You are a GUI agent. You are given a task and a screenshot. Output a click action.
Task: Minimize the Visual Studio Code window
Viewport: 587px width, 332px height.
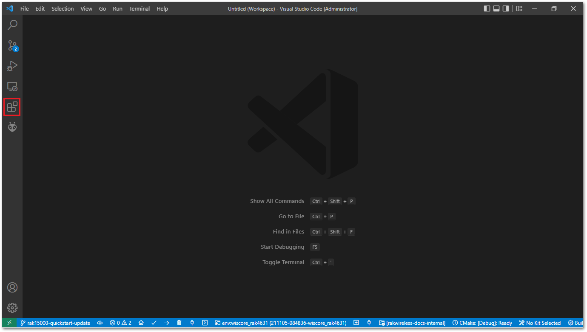click(x=534, y=8)
